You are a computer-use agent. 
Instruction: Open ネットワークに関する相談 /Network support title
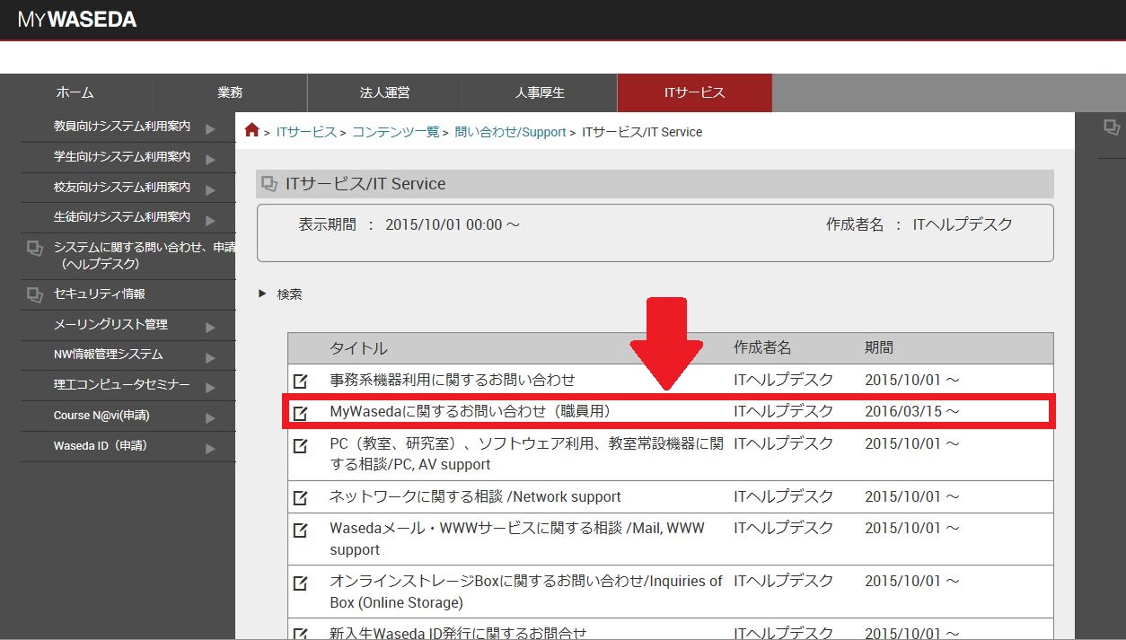click(475, 496)
